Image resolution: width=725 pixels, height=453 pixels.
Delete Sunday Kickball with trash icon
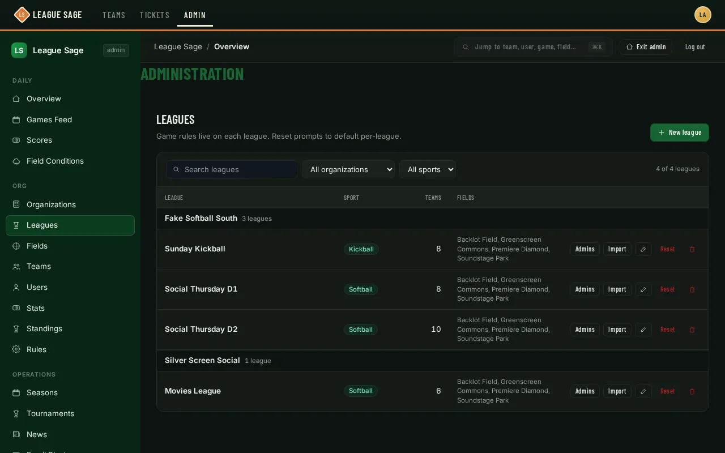coord(692,249)
